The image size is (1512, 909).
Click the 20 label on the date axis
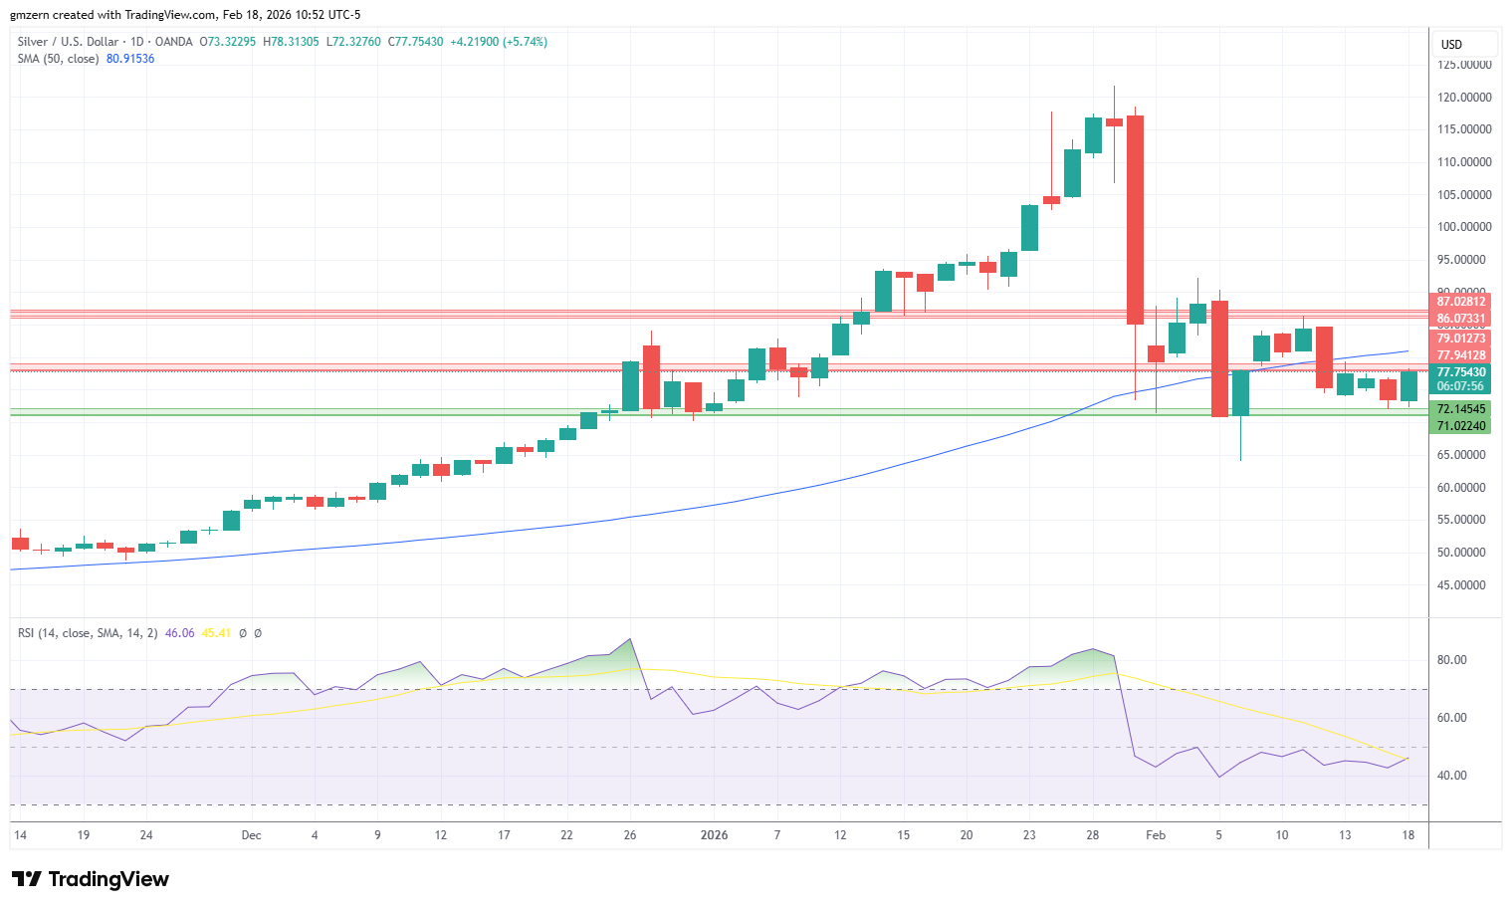[x=967, y=835]
